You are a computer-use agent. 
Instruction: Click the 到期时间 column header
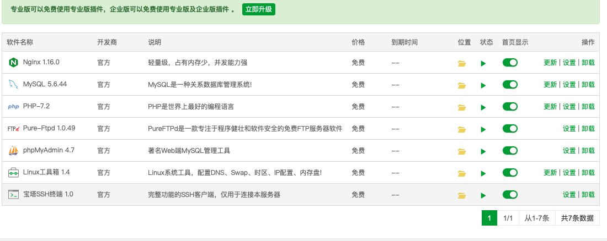[404, 42]
